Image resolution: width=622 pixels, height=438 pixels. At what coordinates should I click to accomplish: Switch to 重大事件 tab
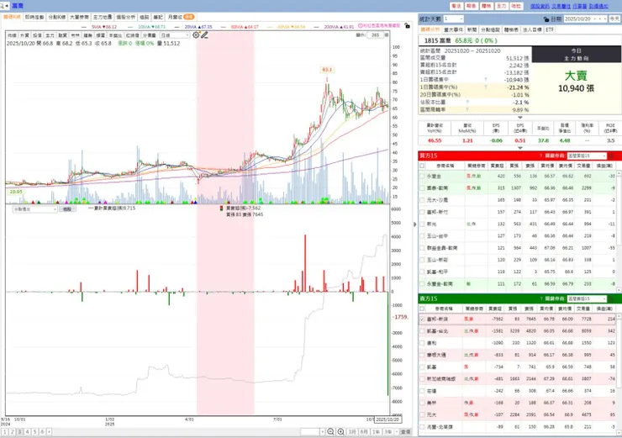tap(453, 29)
